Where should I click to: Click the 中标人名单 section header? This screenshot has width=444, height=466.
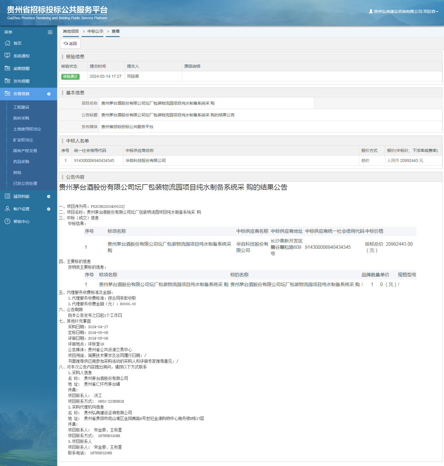pyautogui.click(x=77, y=141)
